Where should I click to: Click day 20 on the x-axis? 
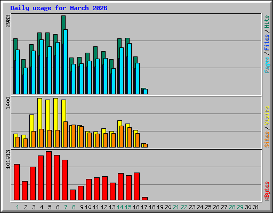pos(168,207)
